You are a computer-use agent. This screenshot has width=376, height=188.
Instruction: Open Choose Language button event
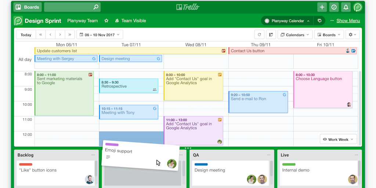(323, 90)
